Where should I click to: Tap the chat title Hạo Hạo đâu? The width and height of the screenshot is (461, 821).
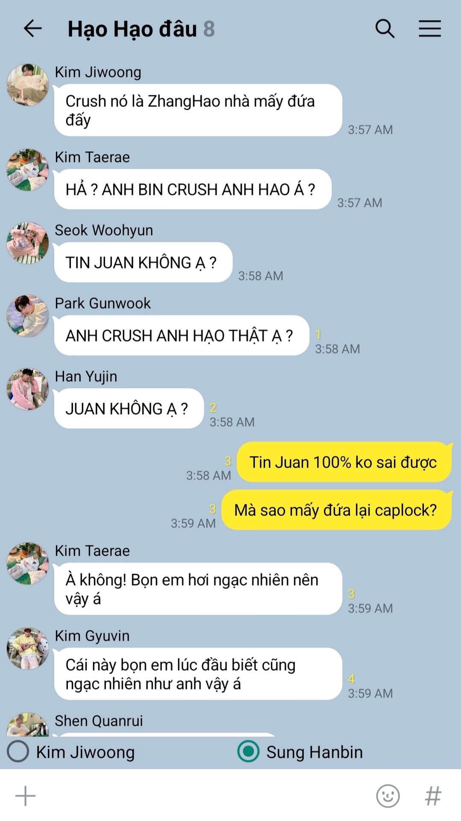click(132, 29)
